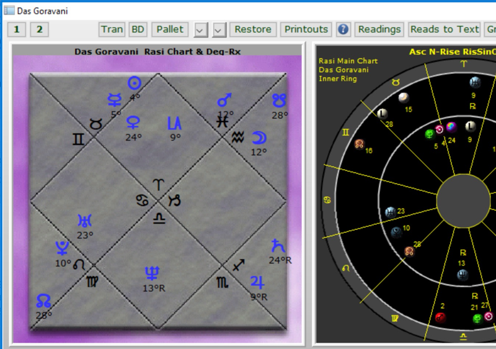496x349 pixels.
Task: Open the first dropdown arrow after Pallet
Action: (x=201, y=29)
